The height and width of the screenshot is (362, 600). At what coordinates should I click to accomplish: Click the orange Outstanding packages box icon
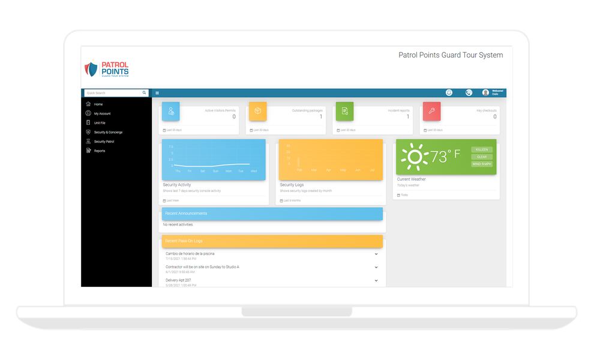257,111
